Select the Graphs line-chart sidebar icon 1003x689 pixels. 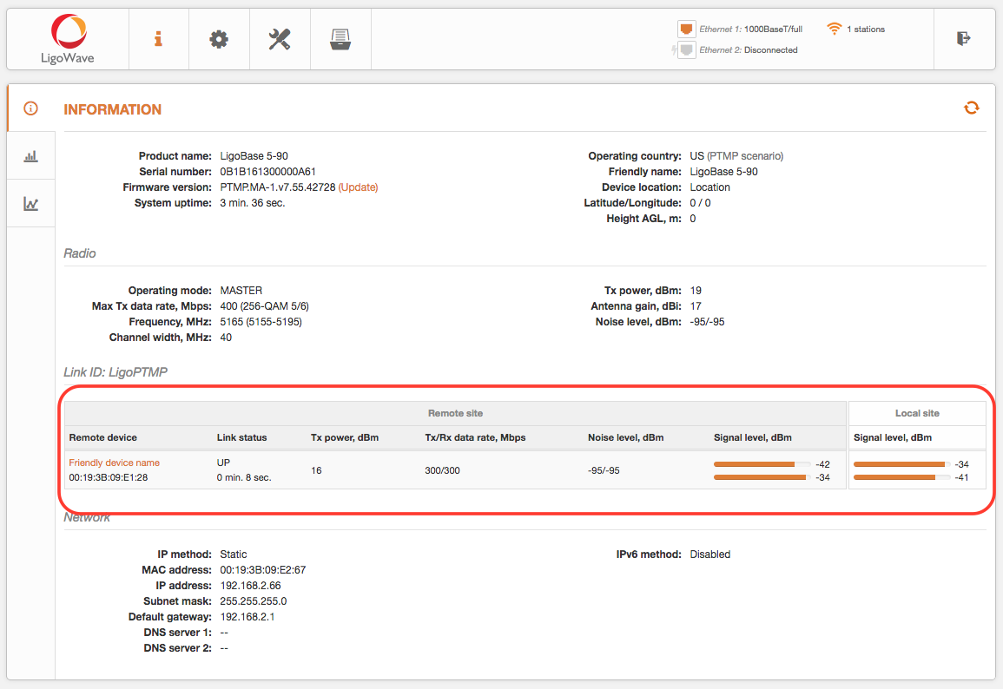30,202
